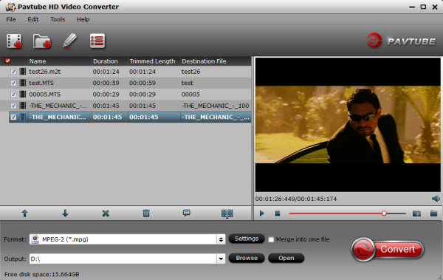
Task: Expand the Format MPEG-2 dropdown
Action: 221,239
